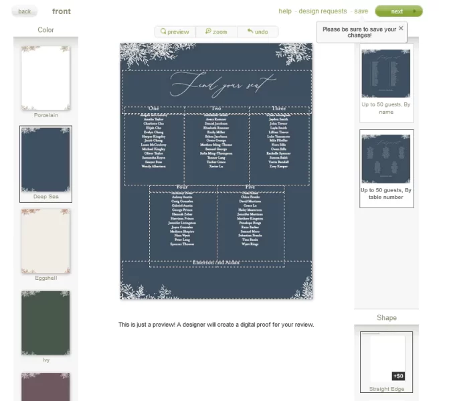The height and width of the screenshot is (401, 455).
Task: Save the design changes
Action: point(361,11)
